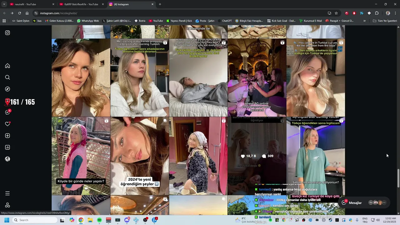Open outdoor selfie post by the yellow building
The image size is (400, 225).
point(81,77)
